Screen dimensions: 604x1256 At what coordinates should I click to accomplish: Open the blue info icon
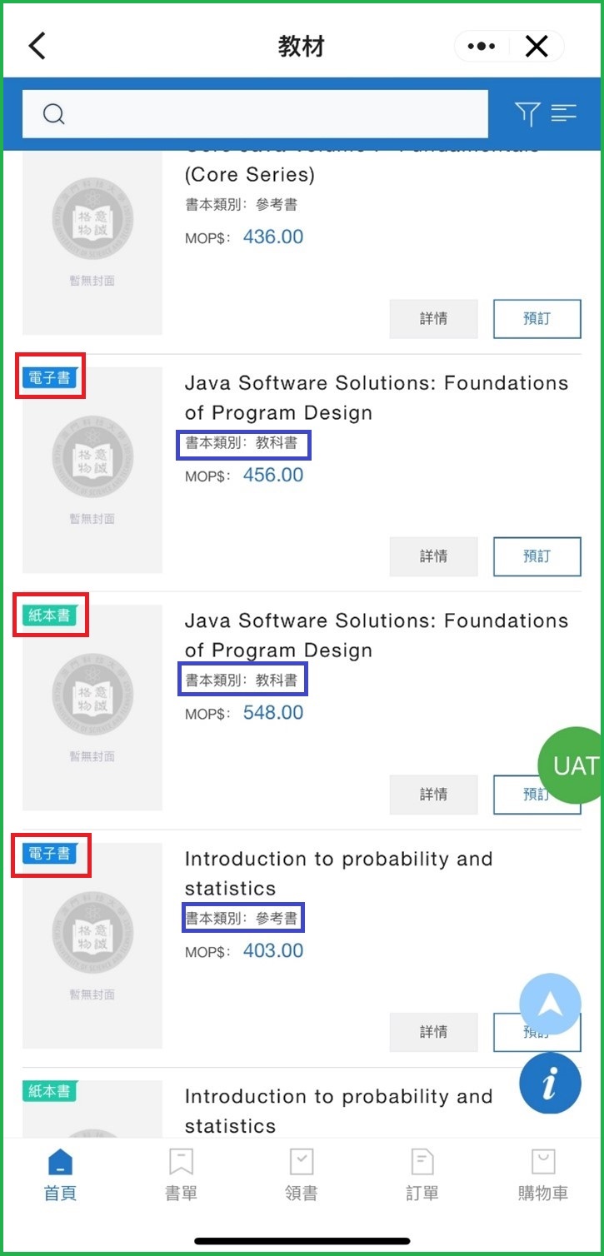pyautogui.click(x=550, y=1084)
